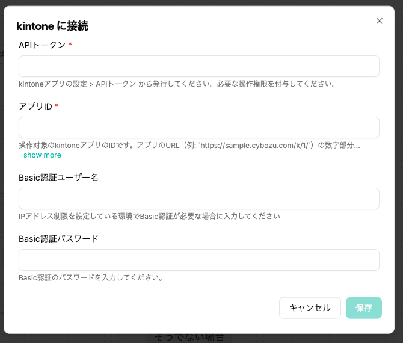Click into the Basic認証パスワード field
The width and height of the screenshot is (403, 343).
click(x=198, y=260)
